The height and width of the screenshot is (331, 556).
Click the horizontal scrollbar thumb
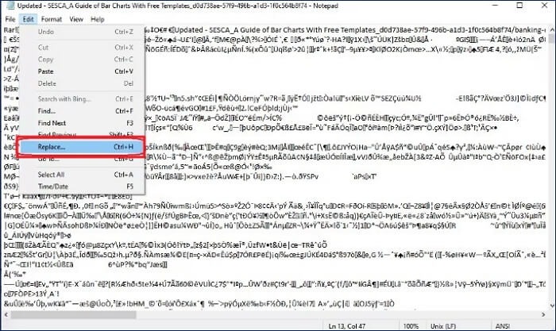(x=73, y=314)
